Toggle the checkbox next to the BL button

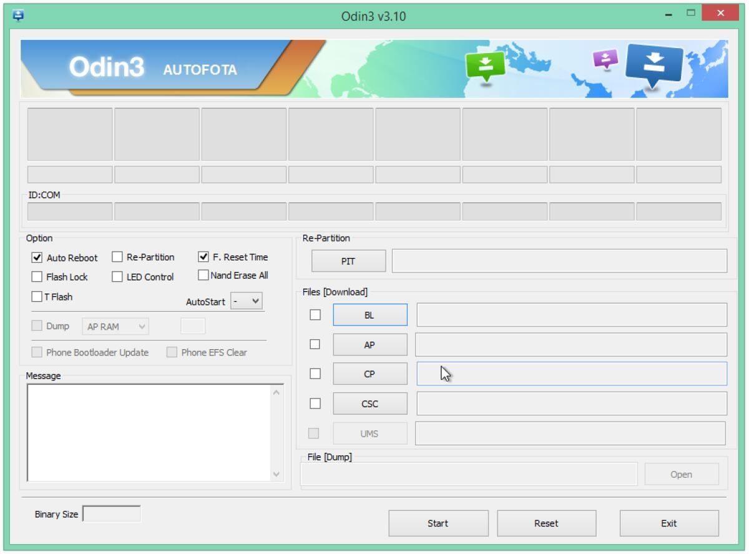(x=315, y=315)
